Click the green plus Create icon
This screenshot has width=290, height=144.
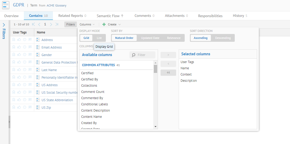pos(104,24)
